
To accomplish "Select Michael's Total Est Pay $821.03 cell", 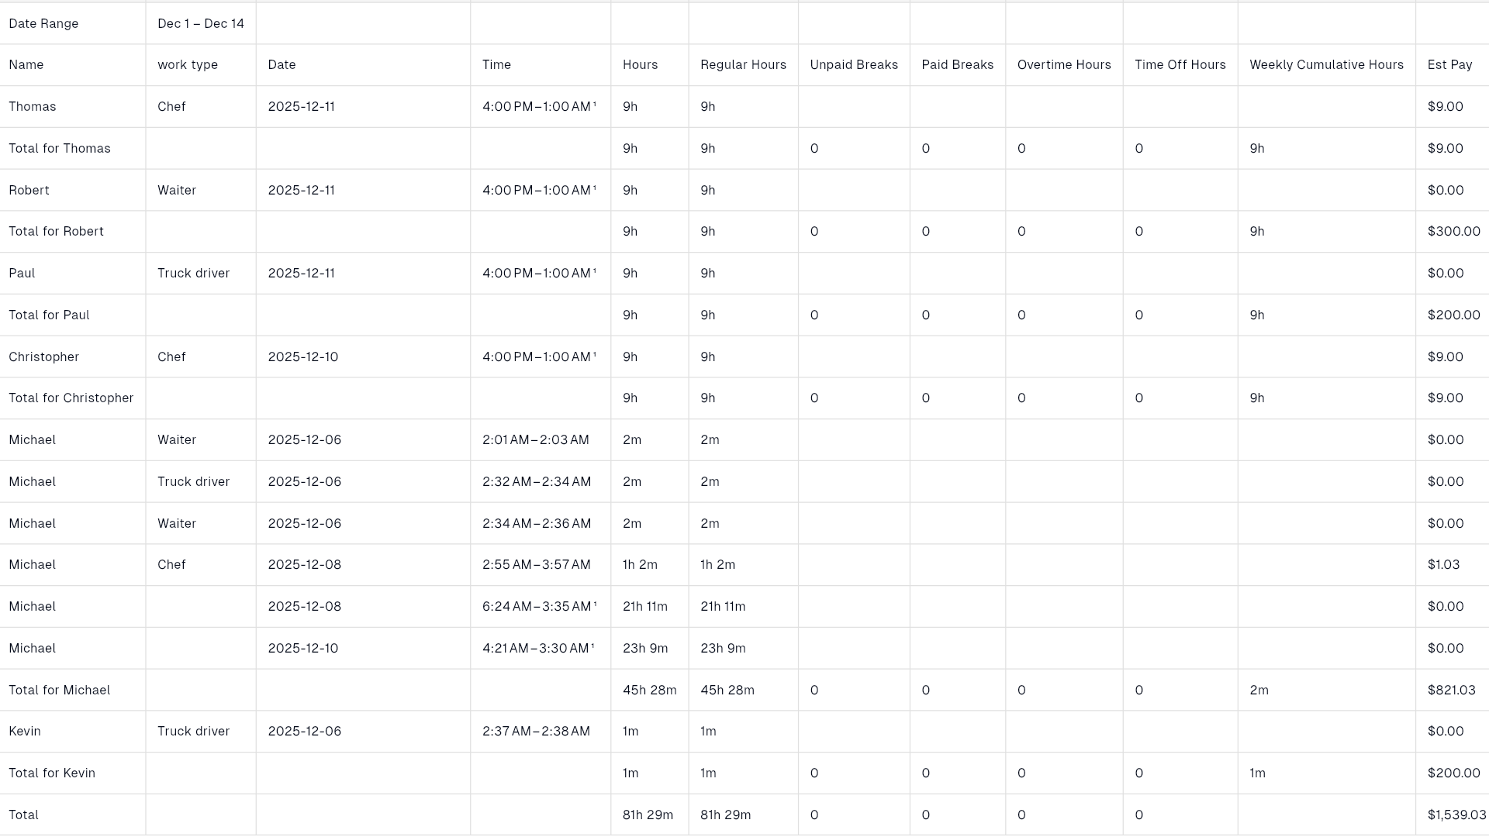I will 1451,690.
